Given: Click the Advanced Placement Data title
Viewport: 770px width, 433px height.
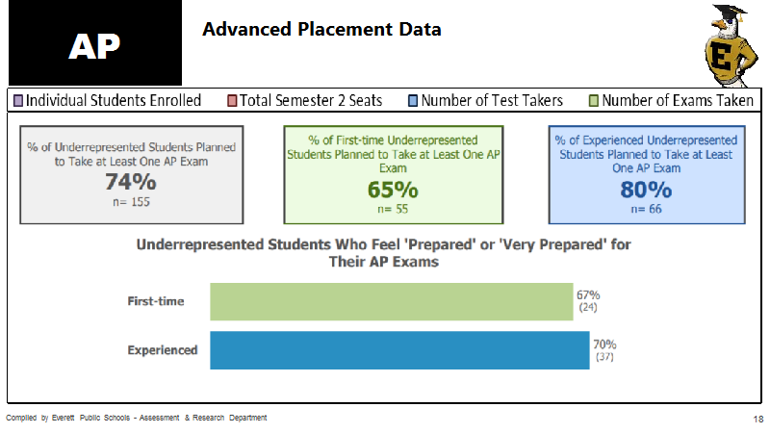Looking at the screenshot, I should [x=321, y=29].
